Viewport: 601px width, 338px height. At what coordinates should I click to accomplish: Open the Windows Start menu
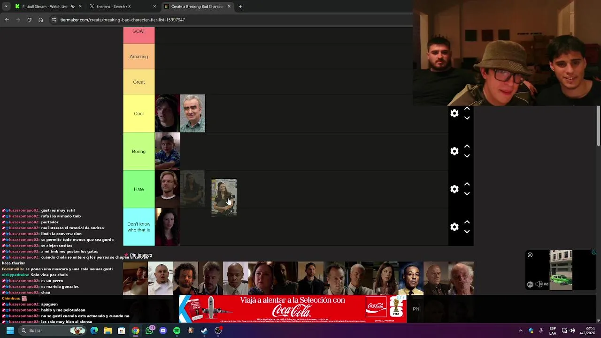click(x=10, y=330)
